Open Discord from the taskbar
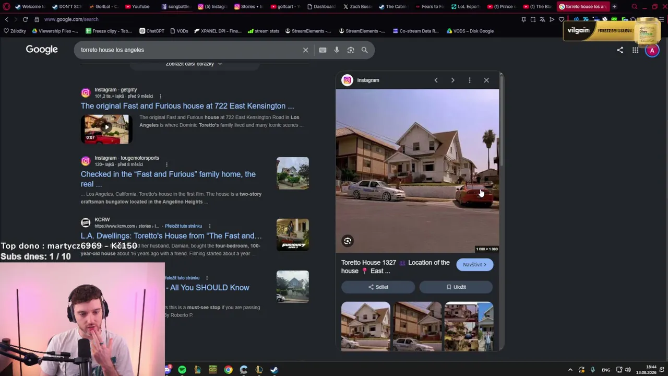Viewport: 668px width, 376px height. (x=168, y=370)
